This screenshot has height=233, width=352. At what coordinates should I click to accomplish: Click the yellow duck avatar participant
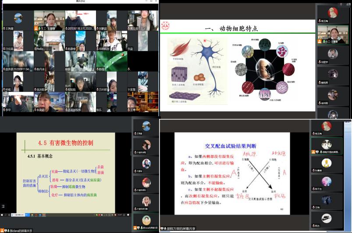pyautogui.click(x=327, y=163)
